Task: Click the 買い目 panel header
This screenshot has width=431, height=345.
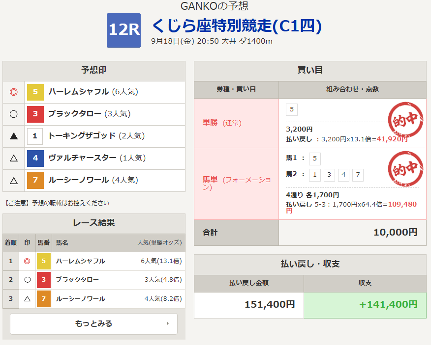Action: coord(310,71)
